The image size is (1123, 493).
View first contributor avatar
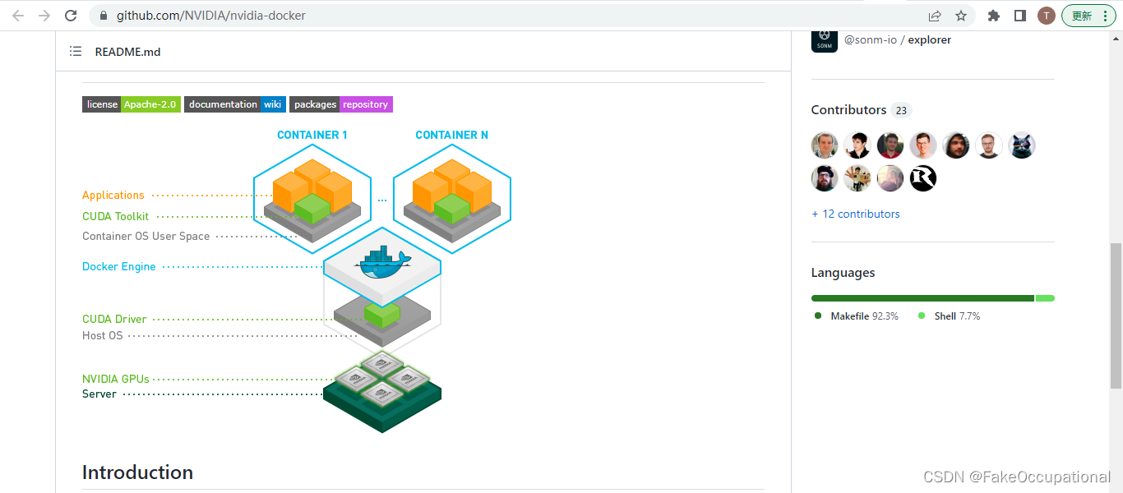pyautogui.click(x=825, y=145)
